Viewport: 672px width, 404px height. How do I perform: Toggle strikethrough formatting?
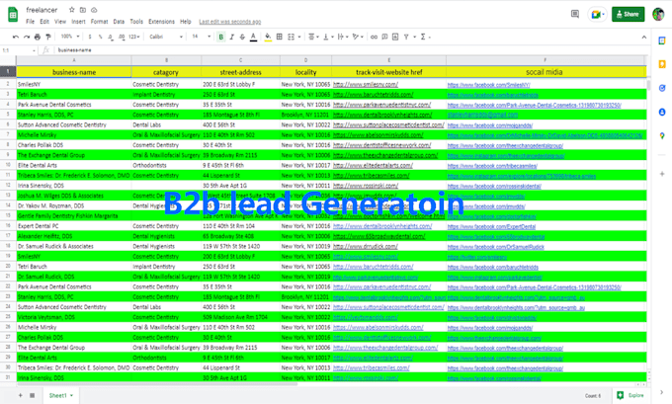242,37
